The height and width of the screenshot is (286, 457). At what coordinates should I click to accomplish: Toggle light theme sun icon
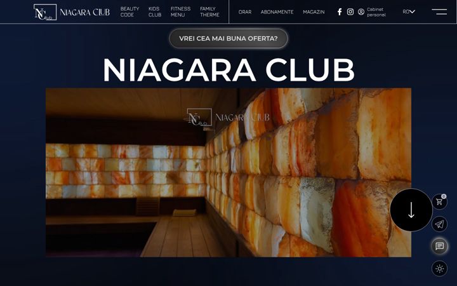tap(439, 268)
